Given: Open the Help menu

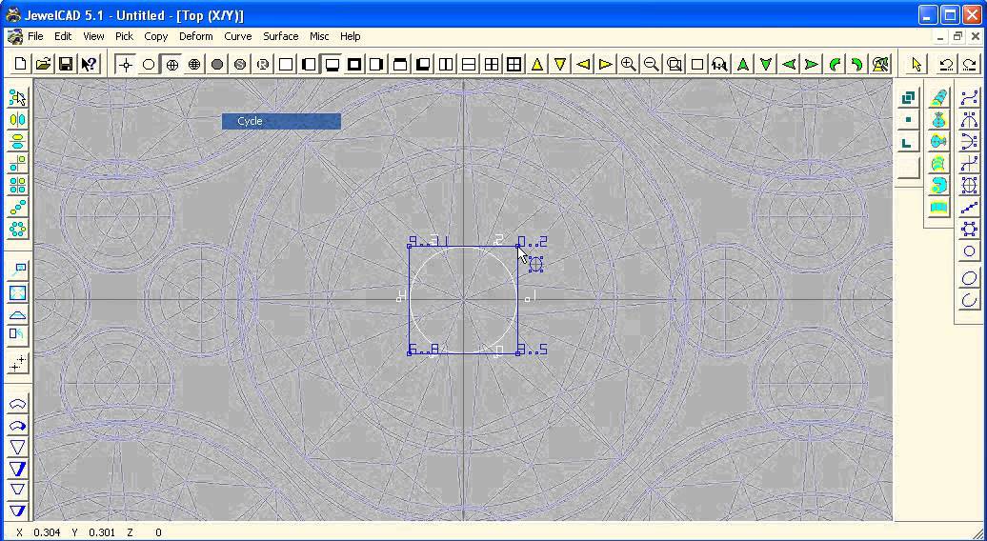Looking at the screenshot, I should click(x=350, y=36).
